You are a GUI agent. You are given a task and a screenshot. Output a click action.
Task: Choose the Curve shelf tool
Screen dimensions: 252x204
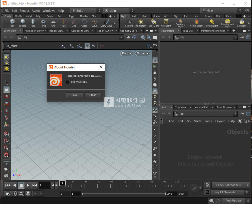click(94, 23)
